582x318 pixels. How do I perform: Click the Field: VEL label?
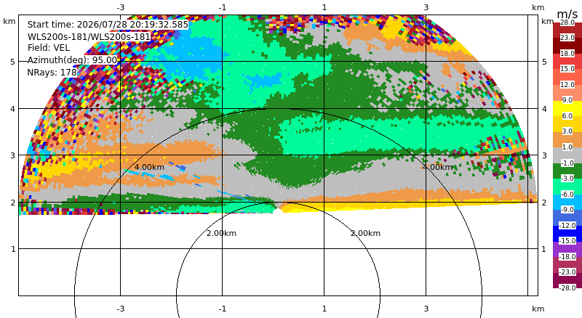pyautogui.click(x=49, y=48)
